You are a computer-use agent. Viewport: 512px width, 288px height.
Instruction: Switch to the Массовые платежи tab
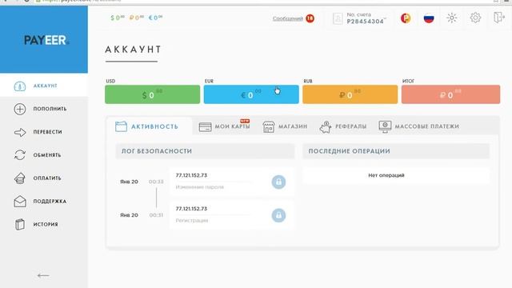tap(419, 126)
